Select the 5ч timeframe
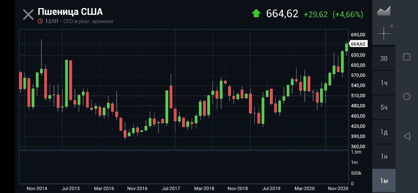Image resolution: width=418 pixels, height=193 pixels. pyautogui.click(x=384, y=107)
